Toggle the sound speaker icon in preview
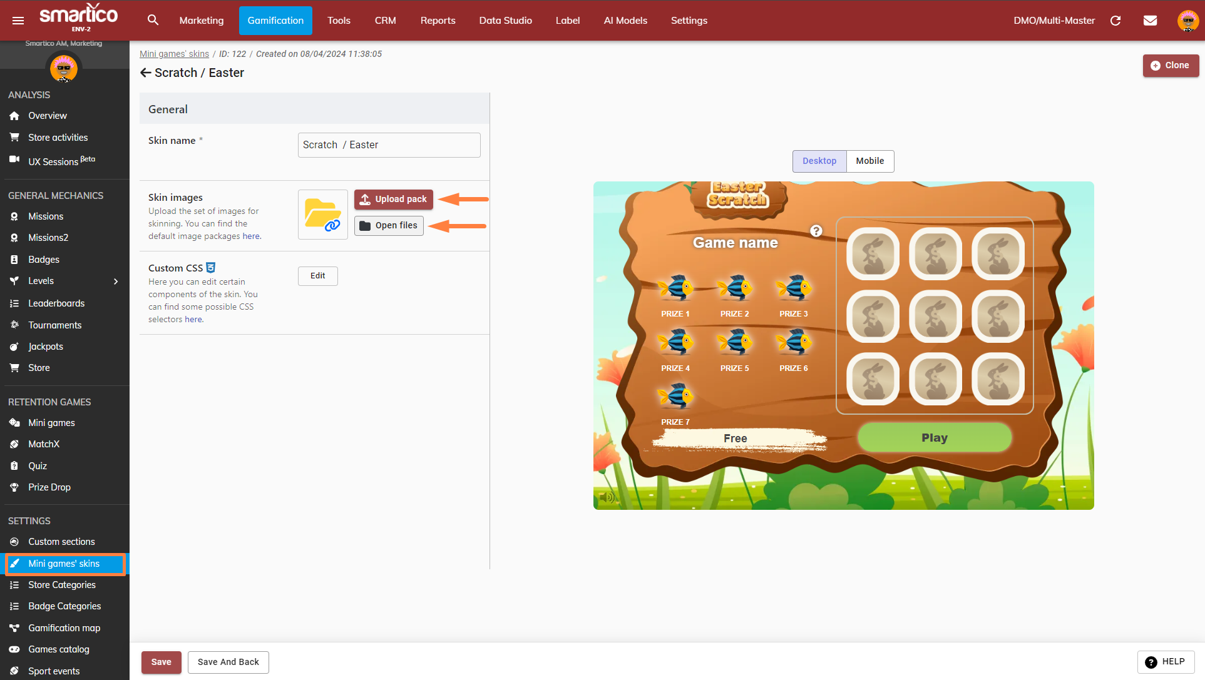1205x680 pixels. click(606, 497)
